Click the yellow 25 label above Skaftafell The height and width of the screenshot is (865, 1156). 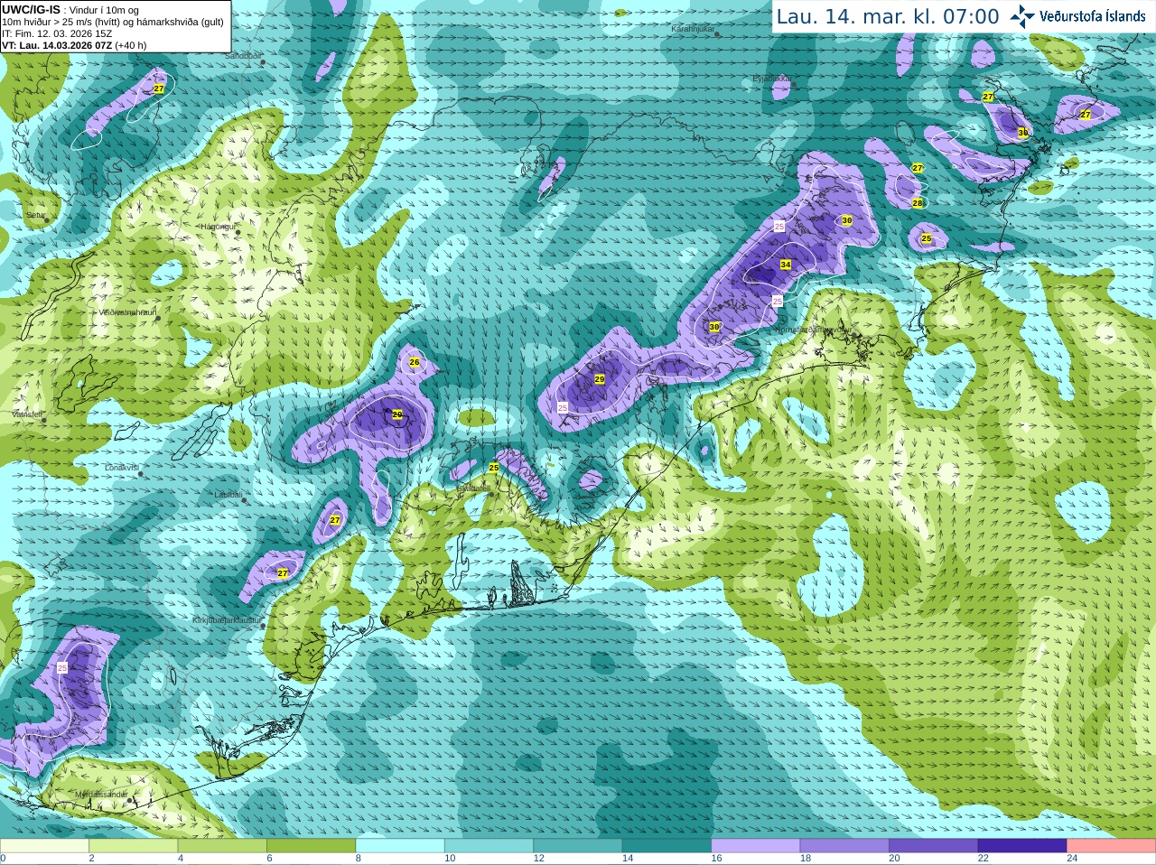click(x=494, y=468)
